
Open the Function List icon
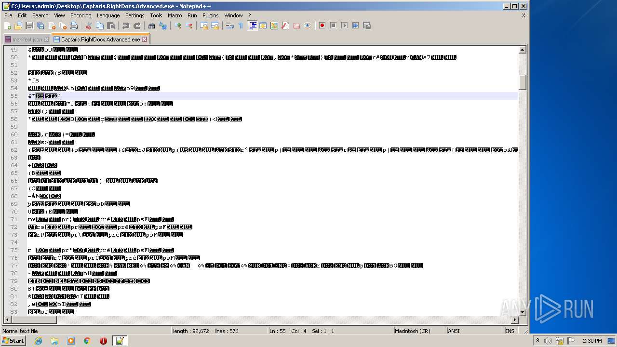click(285, 26)
